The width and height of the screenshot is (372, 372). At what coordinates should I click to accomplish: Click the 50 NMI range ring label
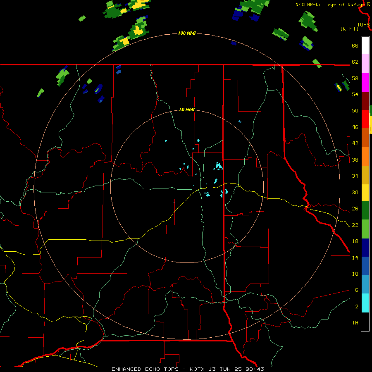click(x=187, y=110)
